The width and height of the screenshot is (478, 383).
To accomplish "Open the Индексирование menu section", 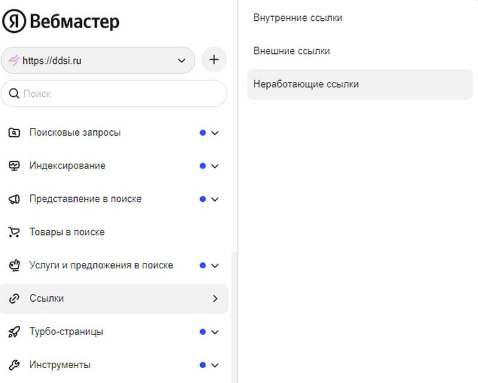I will (x=114, y=166).
